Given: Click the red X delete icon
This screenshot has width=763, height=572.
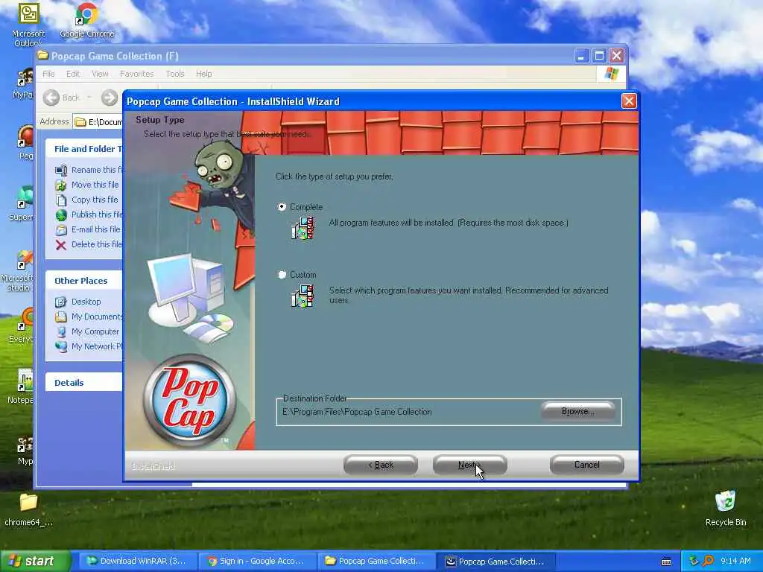Looking at the screenshot, I should click(x=61, y=244).
